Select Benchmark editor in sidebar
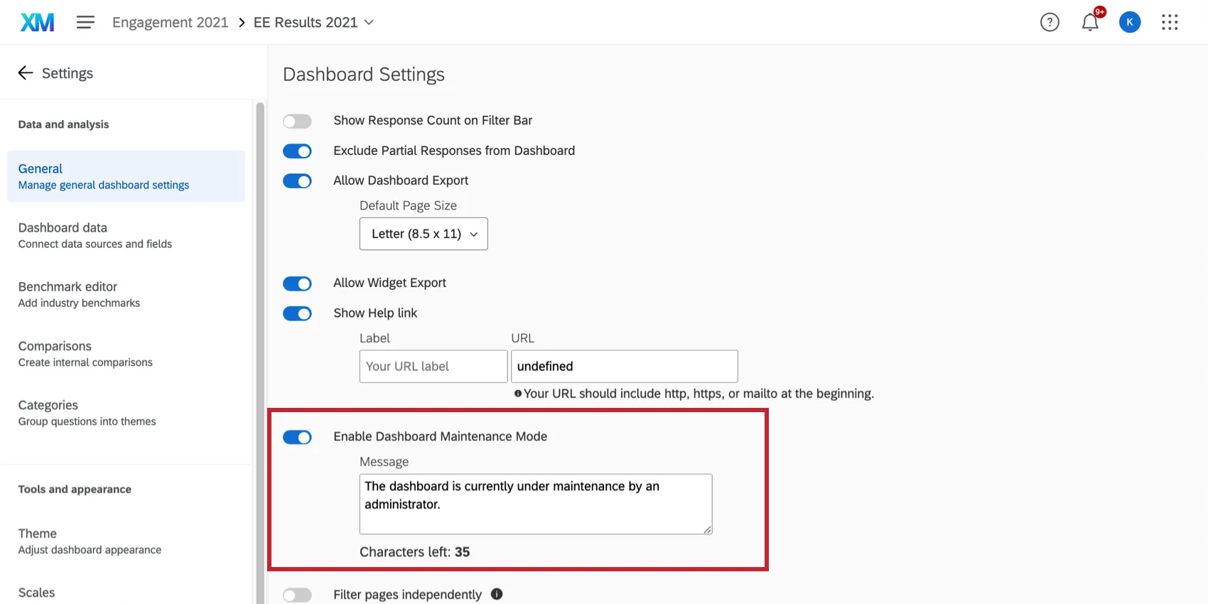Viewport: 1208px width, 604px height. (79, 294)
